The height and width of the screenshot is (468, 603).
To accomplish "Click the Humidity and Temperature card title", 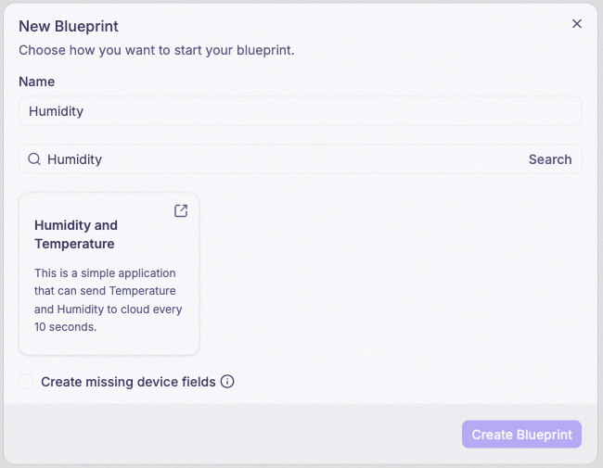I will click(x=76, y=234).
